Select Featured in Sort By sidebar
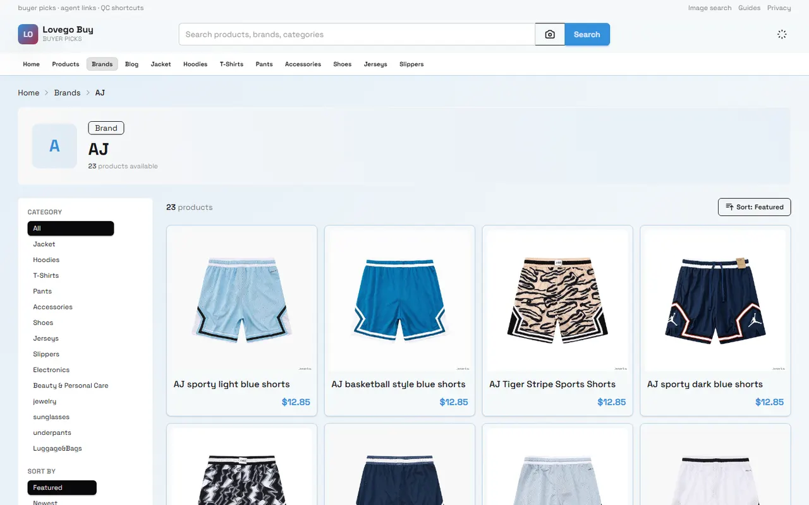Viewport: 809px width, 505px height. [x=62, y=487]
